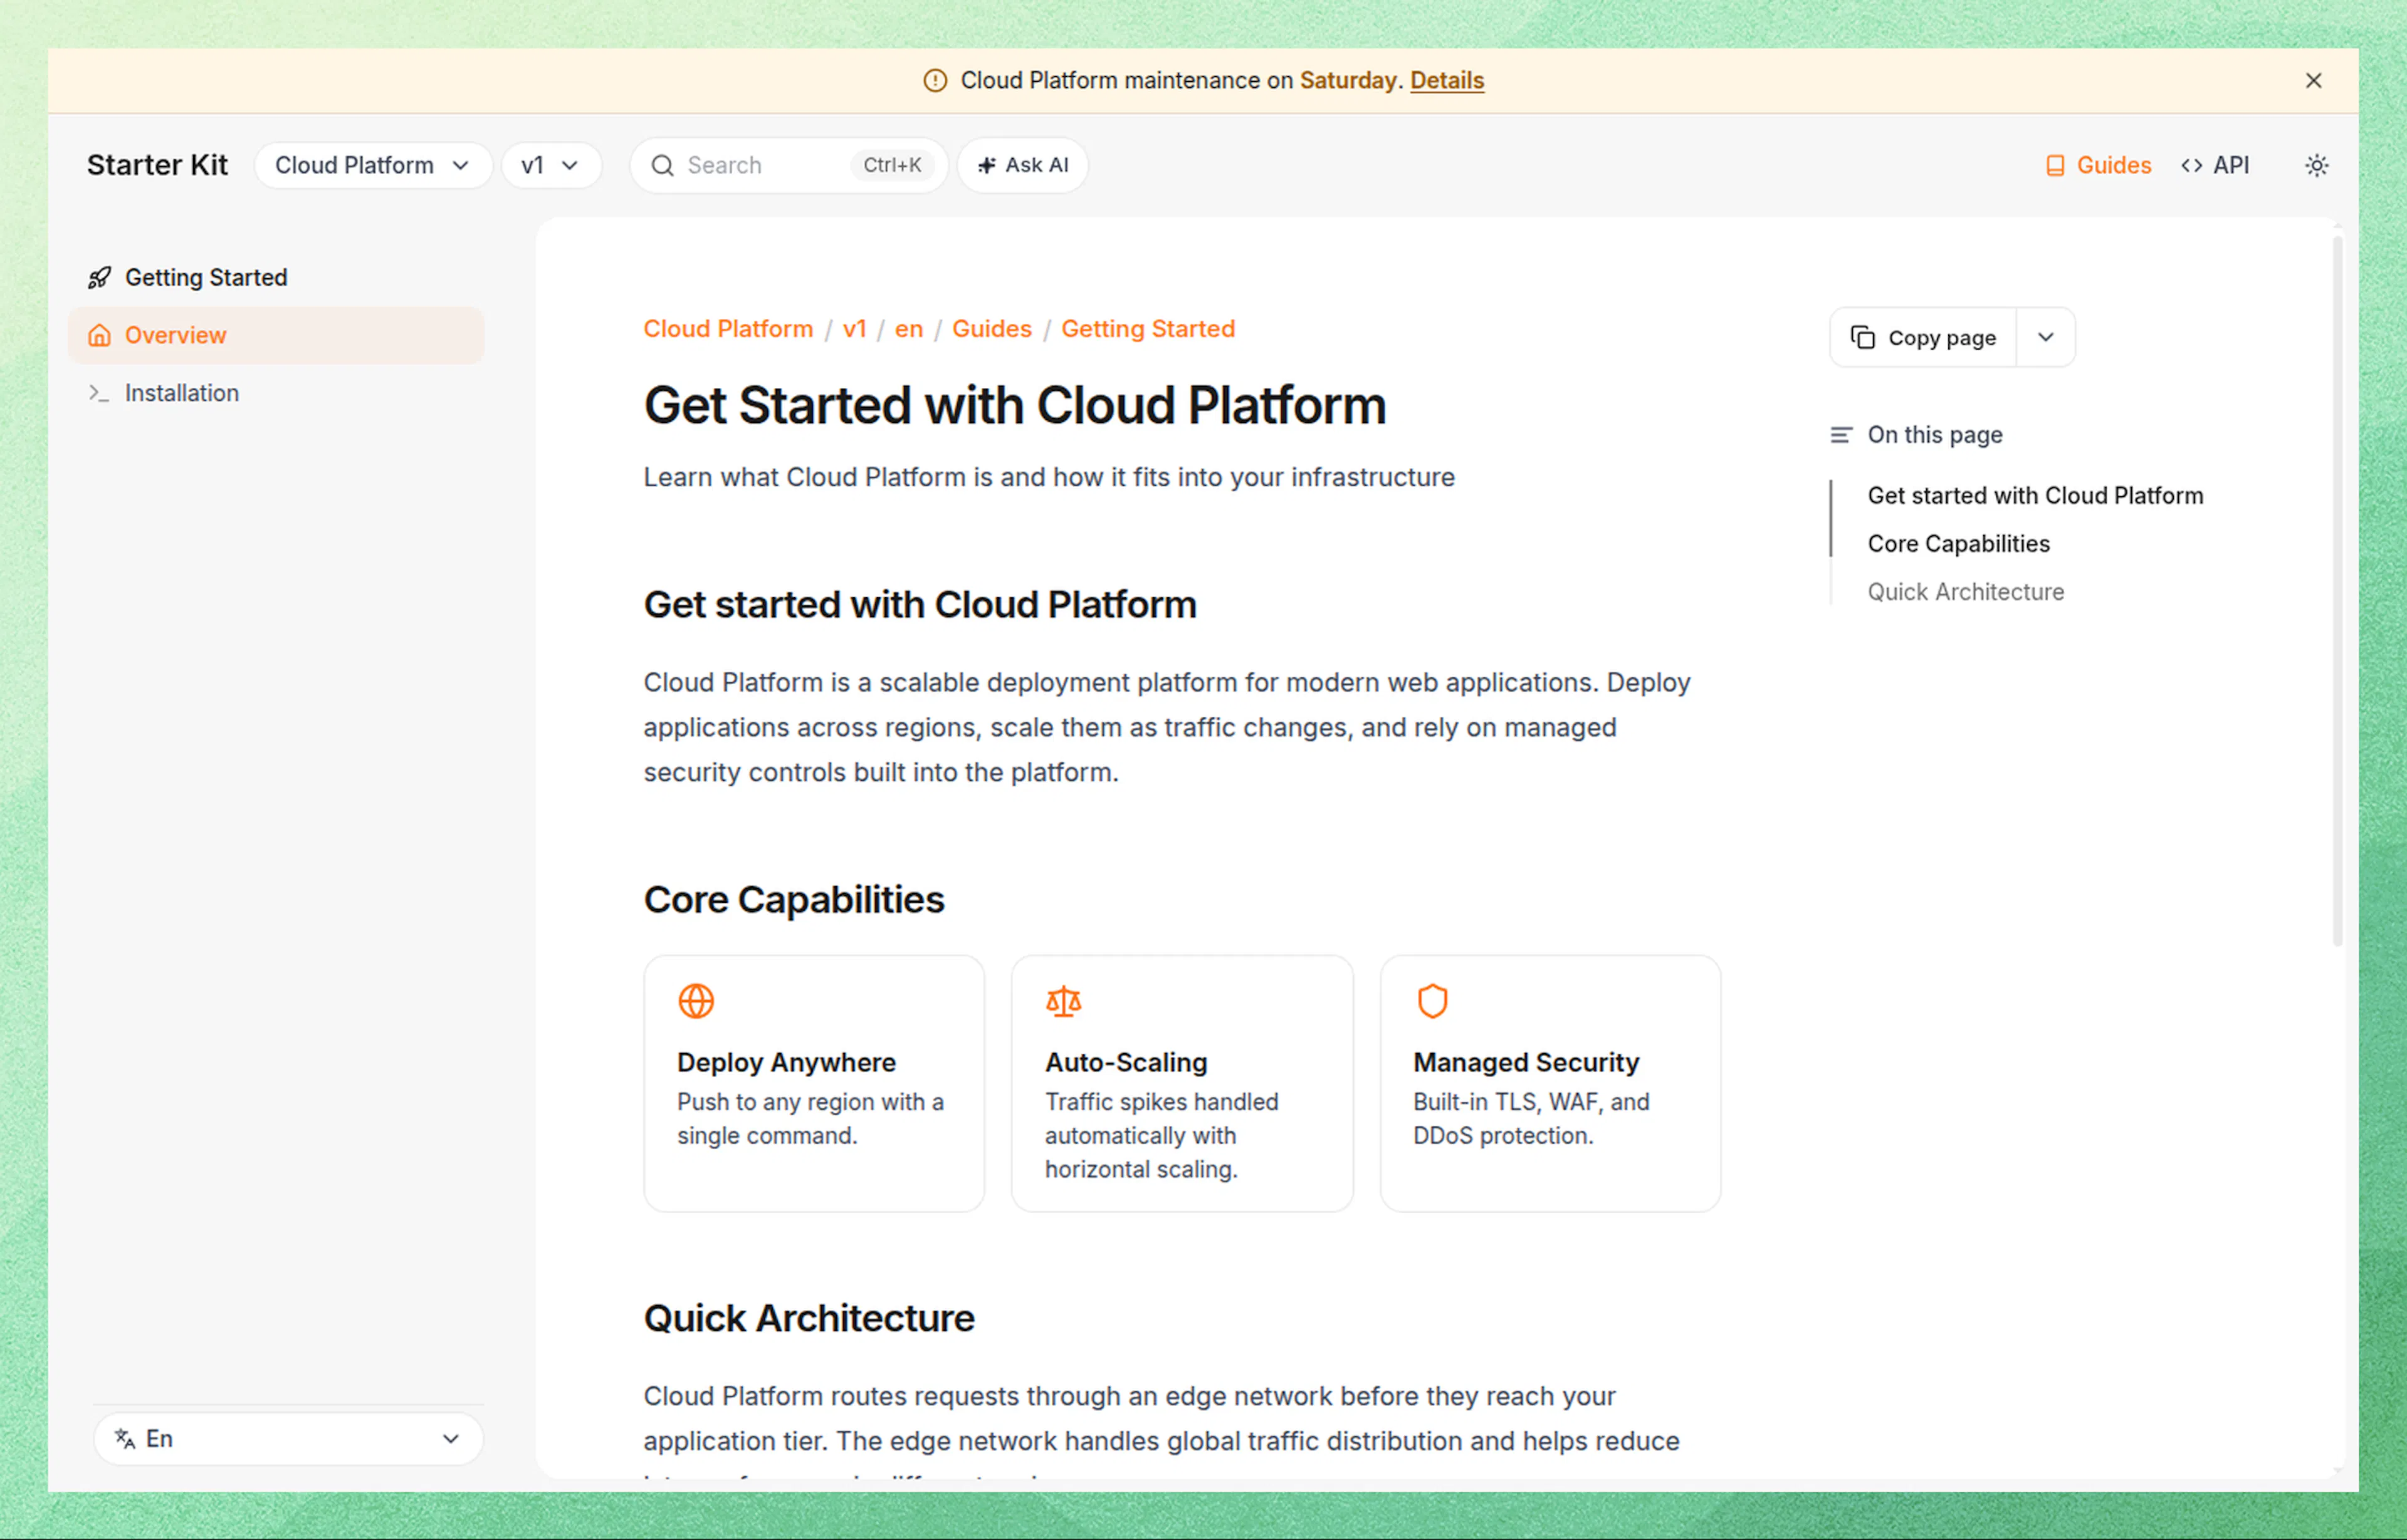Image resolution: width=2407 pixels, height=1540 pixels.
Task: Click the Overview home icon
Action: click(99, 335)
